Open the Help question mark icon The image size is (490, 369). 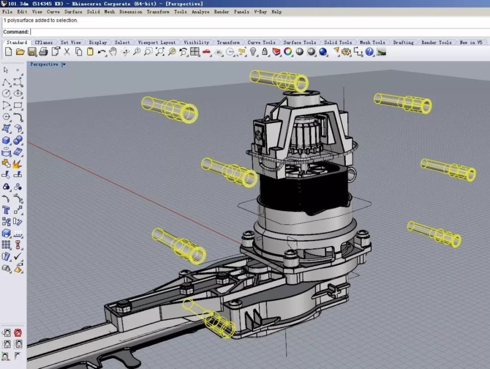(370, 52)
